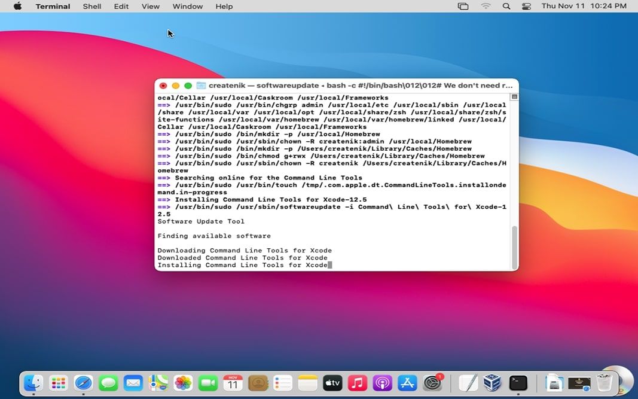The width and height of the screenshot is (638, 399).
Task: Open Launchpad from the Dock
Action: (x=58, y=382)
